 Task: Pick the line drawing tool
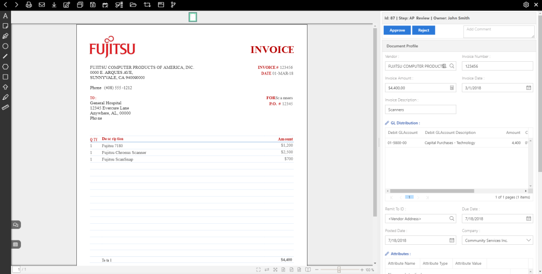pyautogui.click(x=6, y=56)
